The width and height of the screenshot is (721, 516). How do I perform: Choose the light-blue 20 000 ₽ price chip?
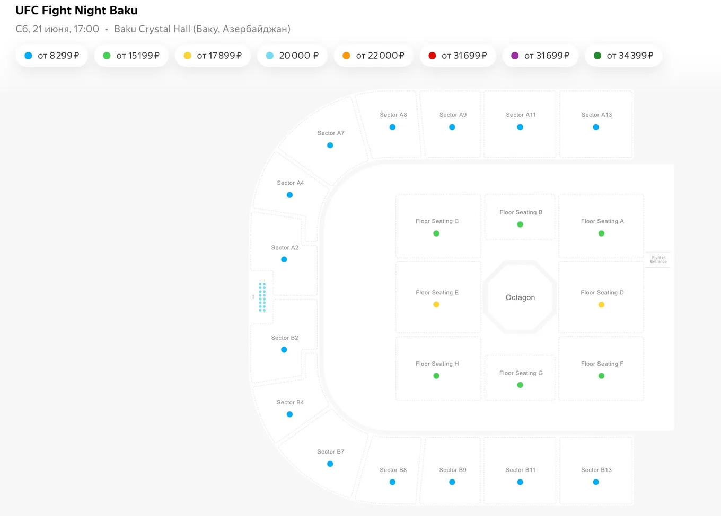(292, 56)
